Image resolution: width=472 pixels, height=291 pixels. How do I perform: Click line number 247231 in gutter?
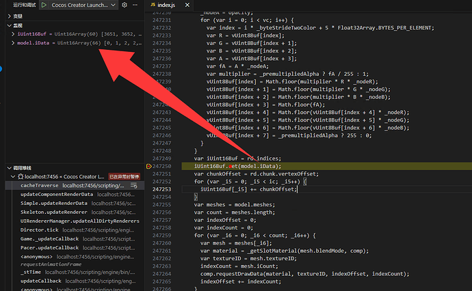pyautogui.click(x=161, y=20)
